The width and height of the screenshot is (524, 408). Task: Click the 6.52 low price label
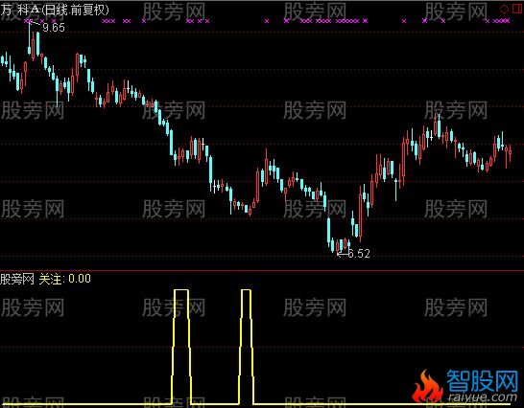(x=359, y=254)
